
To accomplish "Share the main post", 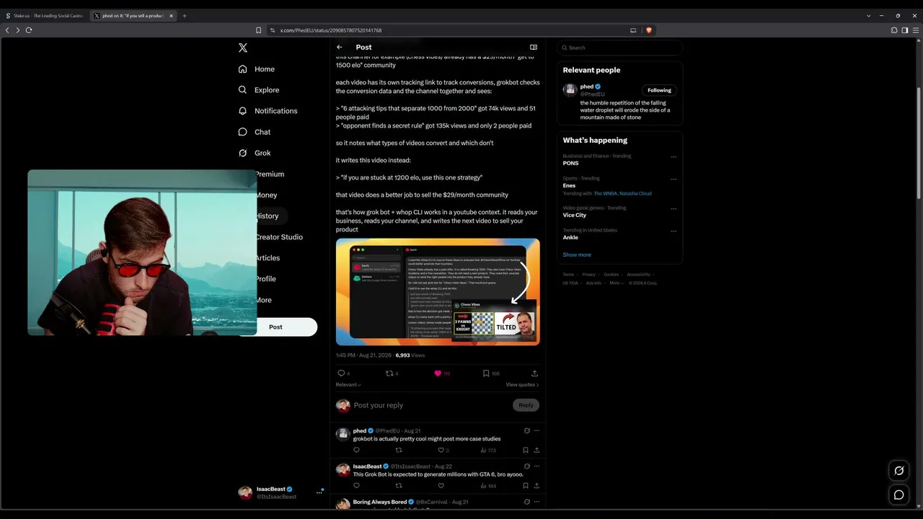I will click(x=534, y=373).
